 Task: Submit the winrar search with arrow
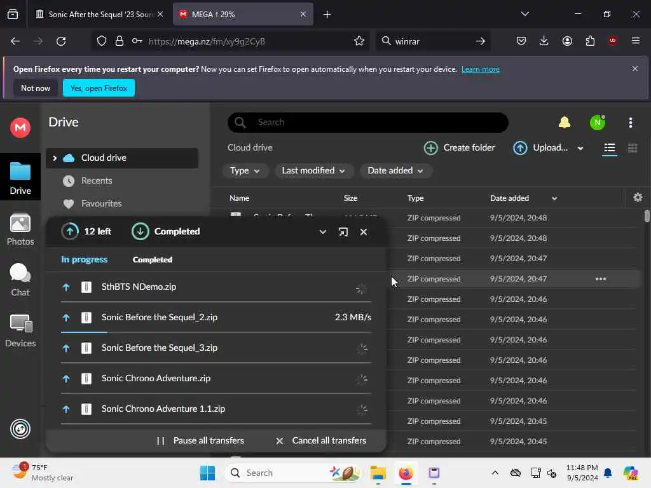click(x=481, y=41)
